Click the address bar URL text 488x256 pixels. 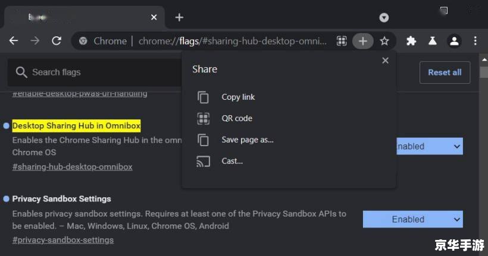coord(233,41)
